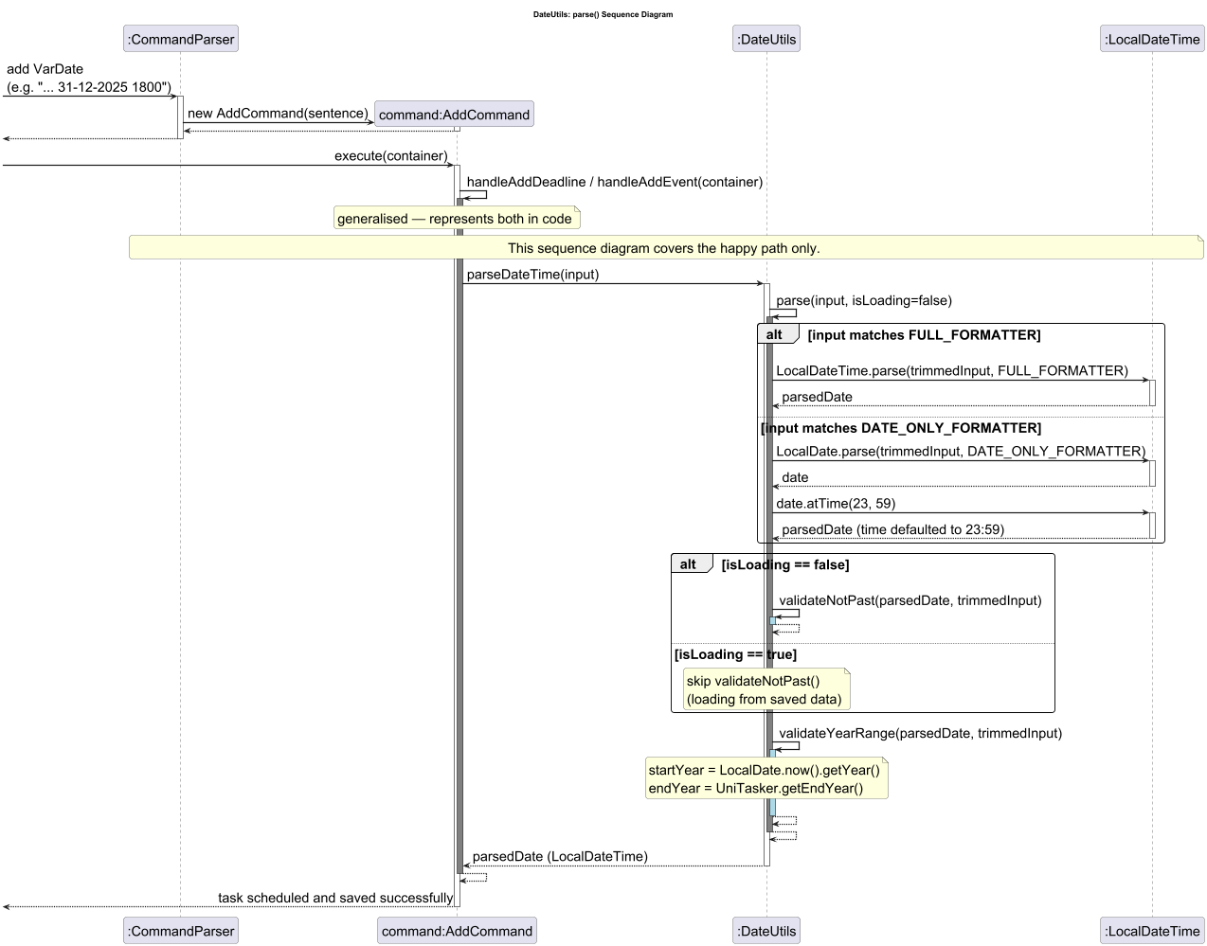This screenshot has height=946, width=1207.
Task: Click the generalised — represents both note
Action: tap(456, 218)
